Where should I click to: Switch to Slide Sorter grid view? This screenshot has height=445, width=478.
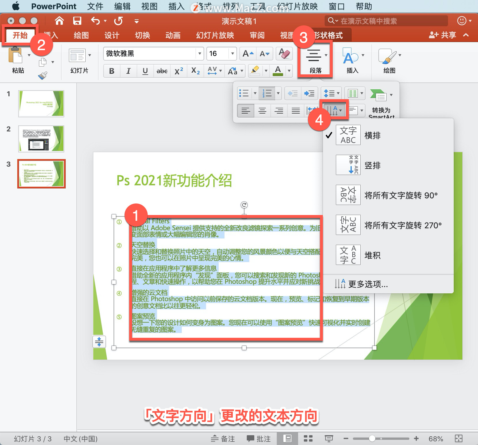tap(308, 439)
